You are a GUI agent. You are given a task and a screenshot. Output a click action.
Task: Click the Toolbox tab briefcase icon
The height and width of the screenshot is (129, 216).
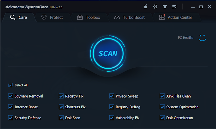(x=80, y=17)
